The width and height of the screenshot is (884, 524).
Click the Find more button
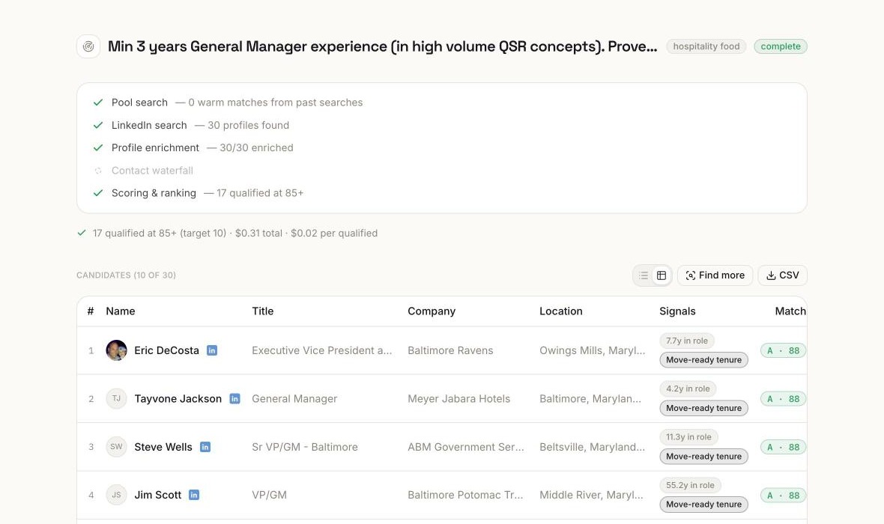715,275
